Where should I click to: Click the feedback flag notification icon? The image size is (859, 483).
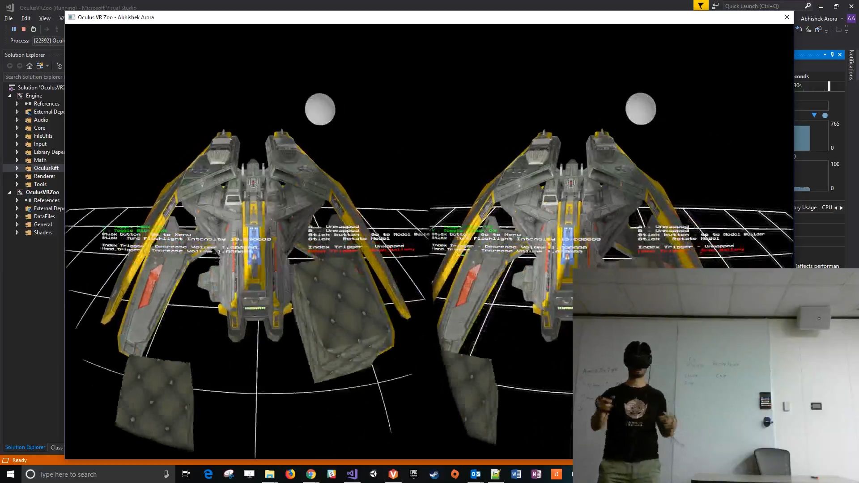(x=701, y=6)
